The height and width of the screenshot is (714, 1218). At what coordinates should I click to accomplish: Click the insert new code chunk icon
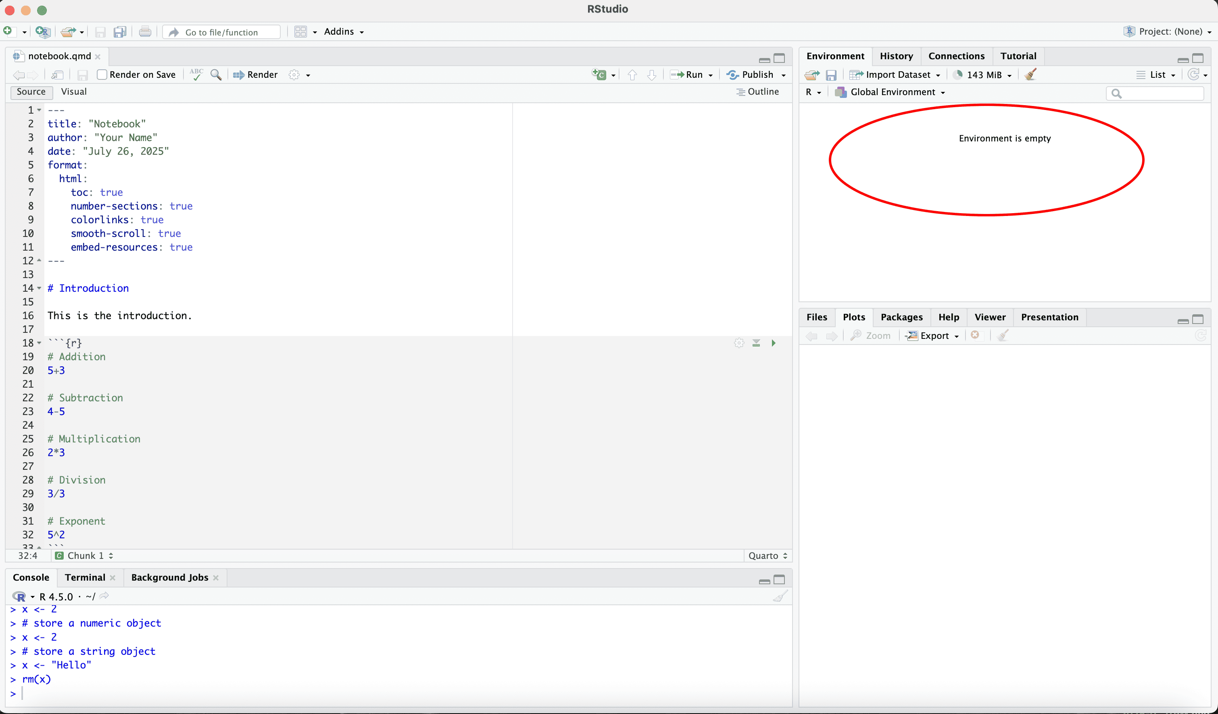pyautogui.click(x=599, y=75)
